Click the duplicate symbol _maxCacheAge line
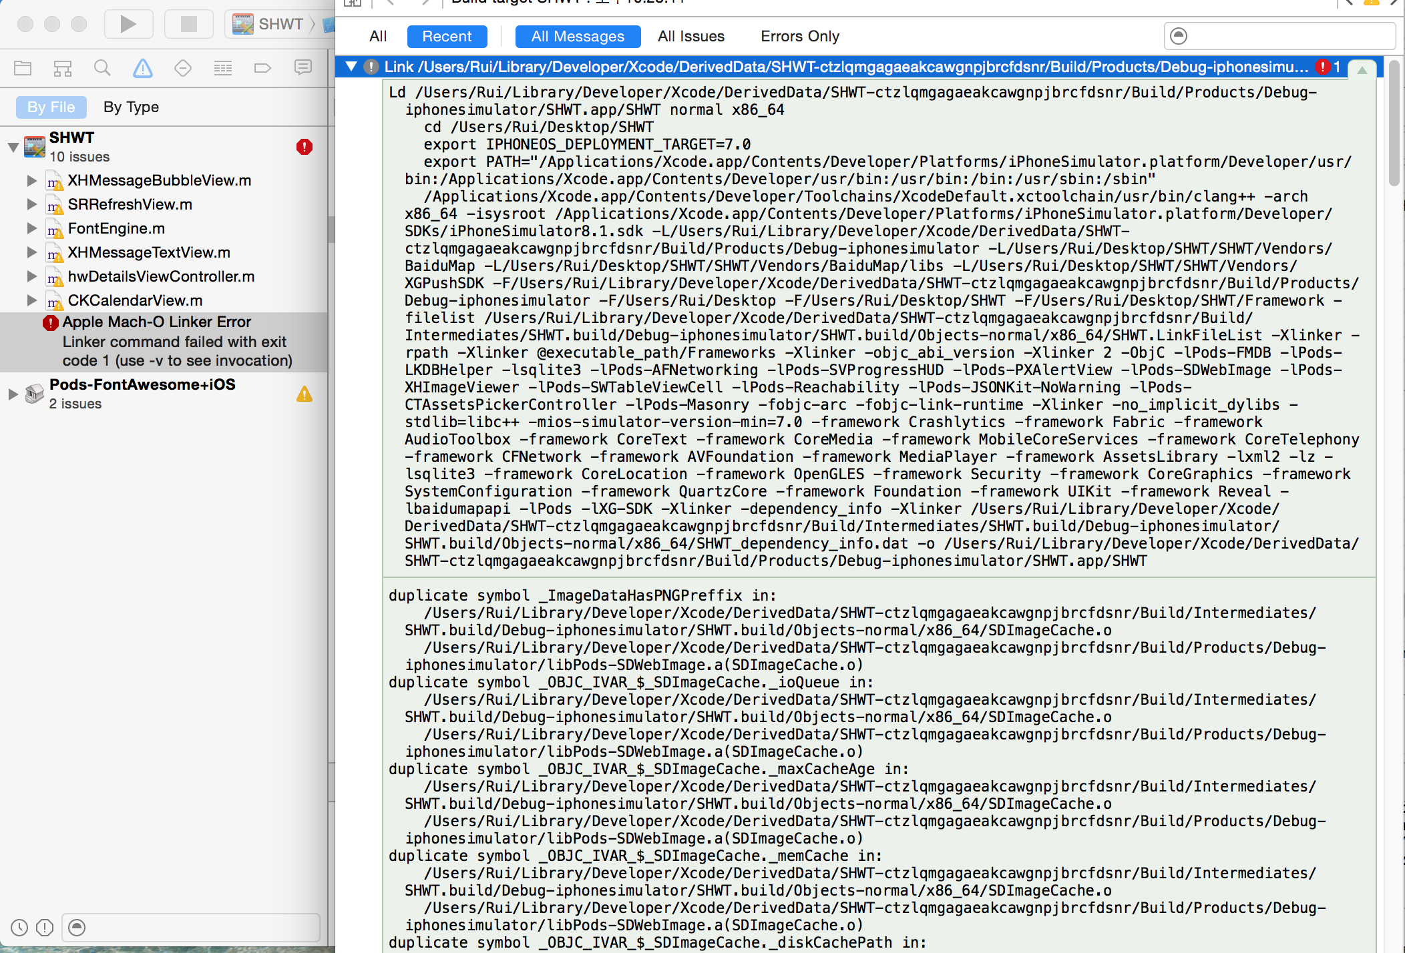The height and width of the screenshot is (953, 1405). (x=648, y=769)
